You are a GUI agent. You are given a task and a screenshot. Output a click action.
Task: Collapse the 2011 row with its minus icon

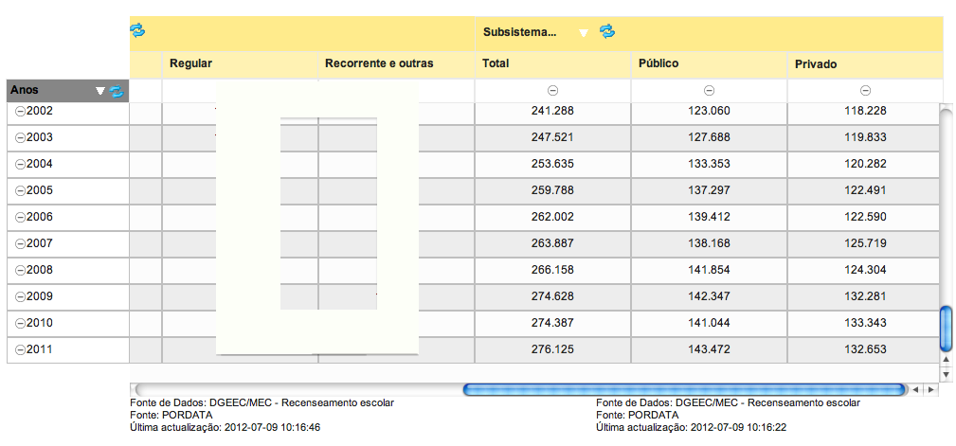point(20,350)
